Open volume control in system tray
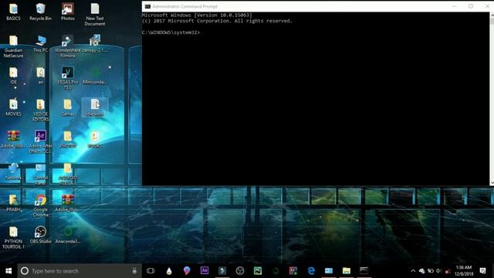Image resolution: width=494 pixels, height=278 pixels. [438, 271]
